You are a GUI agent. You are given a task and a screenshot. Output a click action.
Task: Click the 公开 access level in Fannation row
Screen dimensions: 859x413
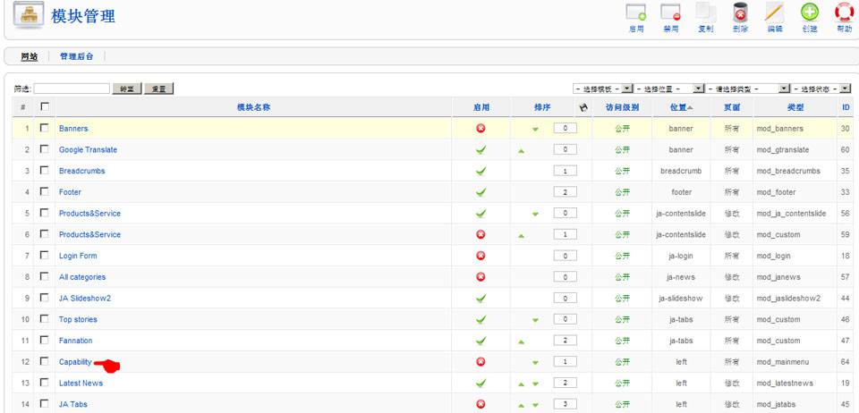tap(622, 341)
